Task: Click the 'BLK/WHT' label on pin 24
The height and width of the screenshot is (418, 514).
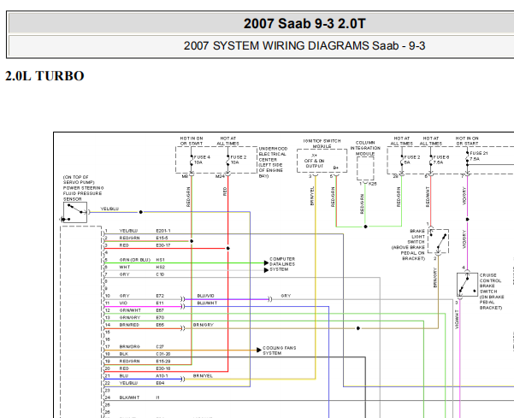Action: click(x=129, y=397)
